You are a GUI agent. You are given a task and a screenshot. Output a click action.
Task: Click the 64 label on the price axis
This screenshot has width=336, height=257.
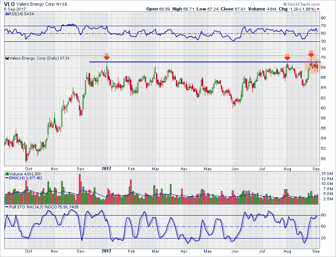point(323,88)
